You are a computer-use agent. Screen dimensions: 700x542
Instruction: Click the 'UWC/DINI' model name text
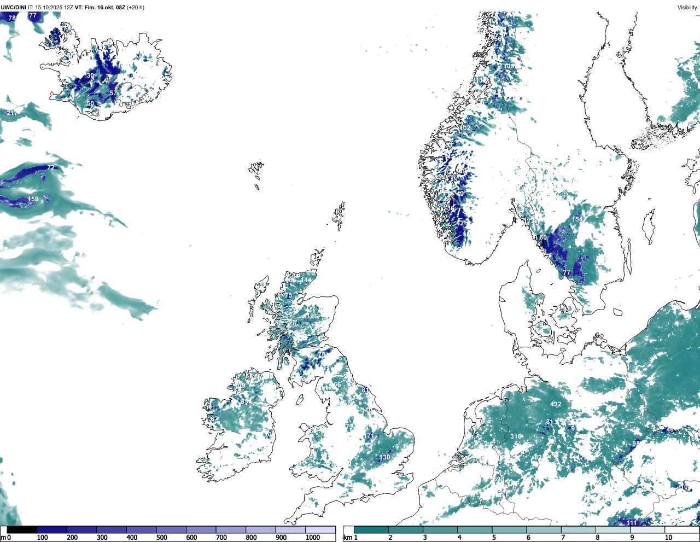click(13, 8)
